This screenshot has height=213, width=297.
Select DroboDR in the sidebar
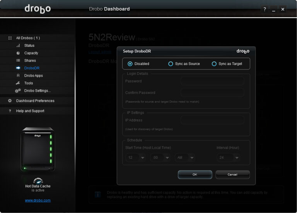tap(32, 68)
